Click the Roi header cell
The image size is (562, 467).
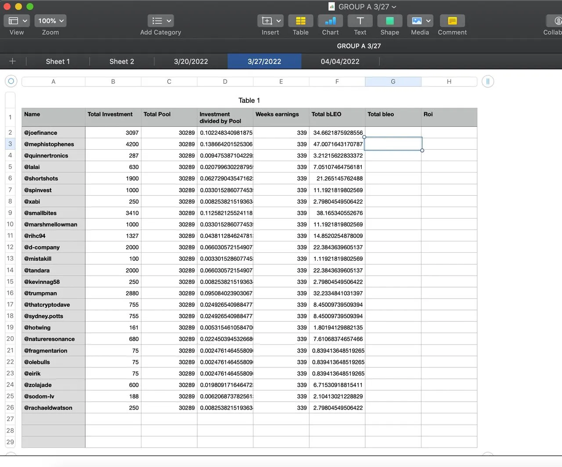click(x=449, y=118)
